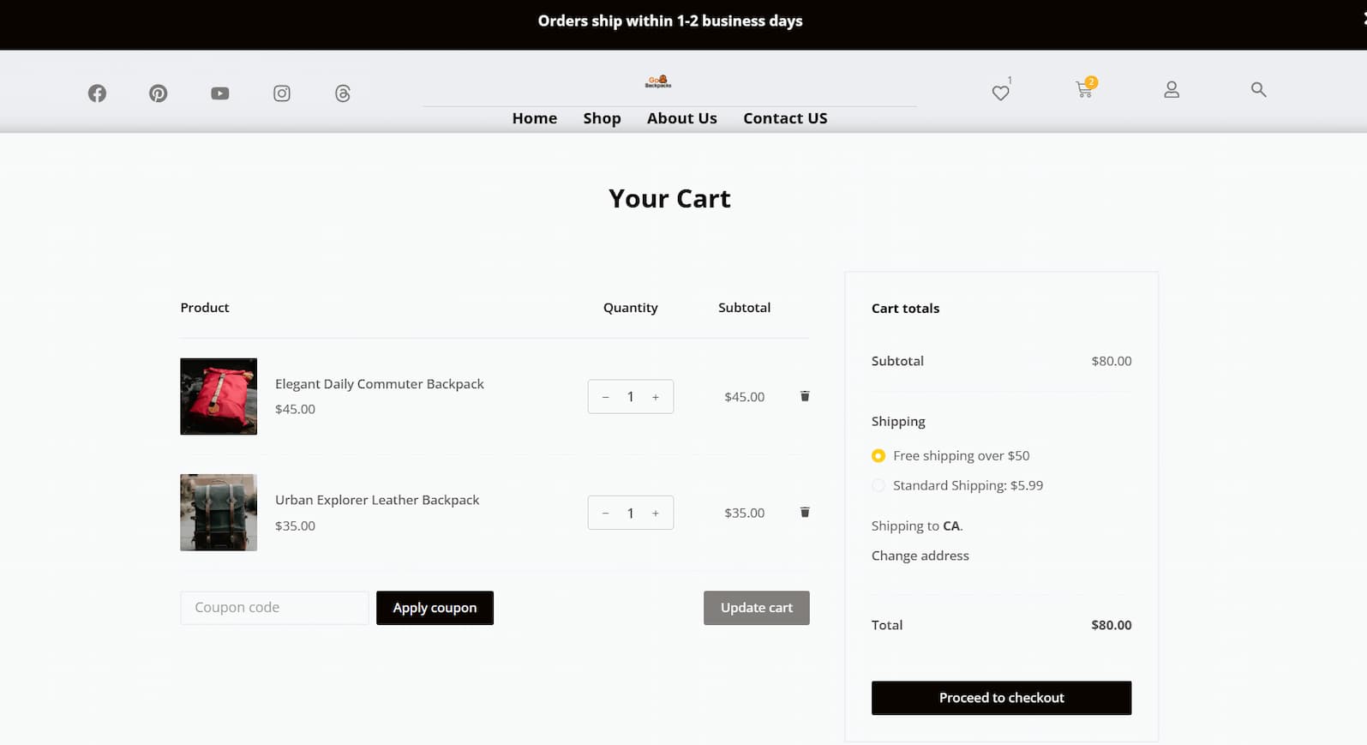
Task: Click the search magnifier icon
Action: click(1258, 89)
